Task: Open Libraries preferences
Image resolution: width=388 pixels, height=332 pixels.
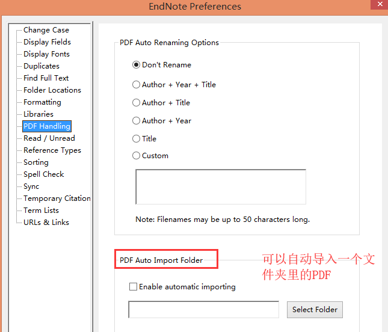Action: click(38, 114)
